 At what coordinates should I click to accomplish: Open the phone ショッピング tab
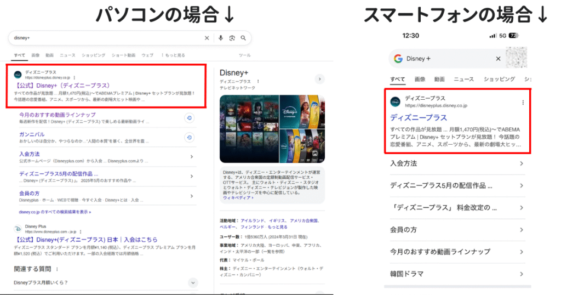pyautogui.click(x=500, y=79)
